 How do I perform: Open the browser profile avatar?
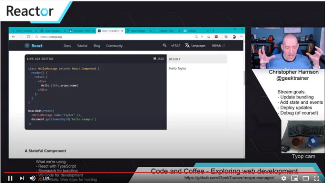(x=234, y=37)
